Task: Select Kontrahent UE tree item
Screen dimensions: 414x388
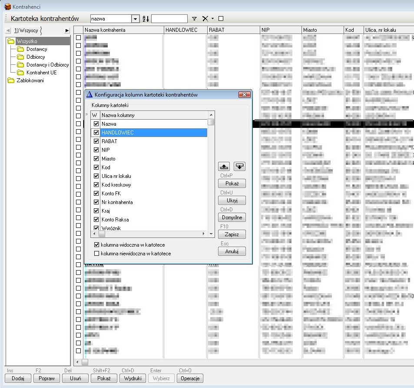Action: 41,73
